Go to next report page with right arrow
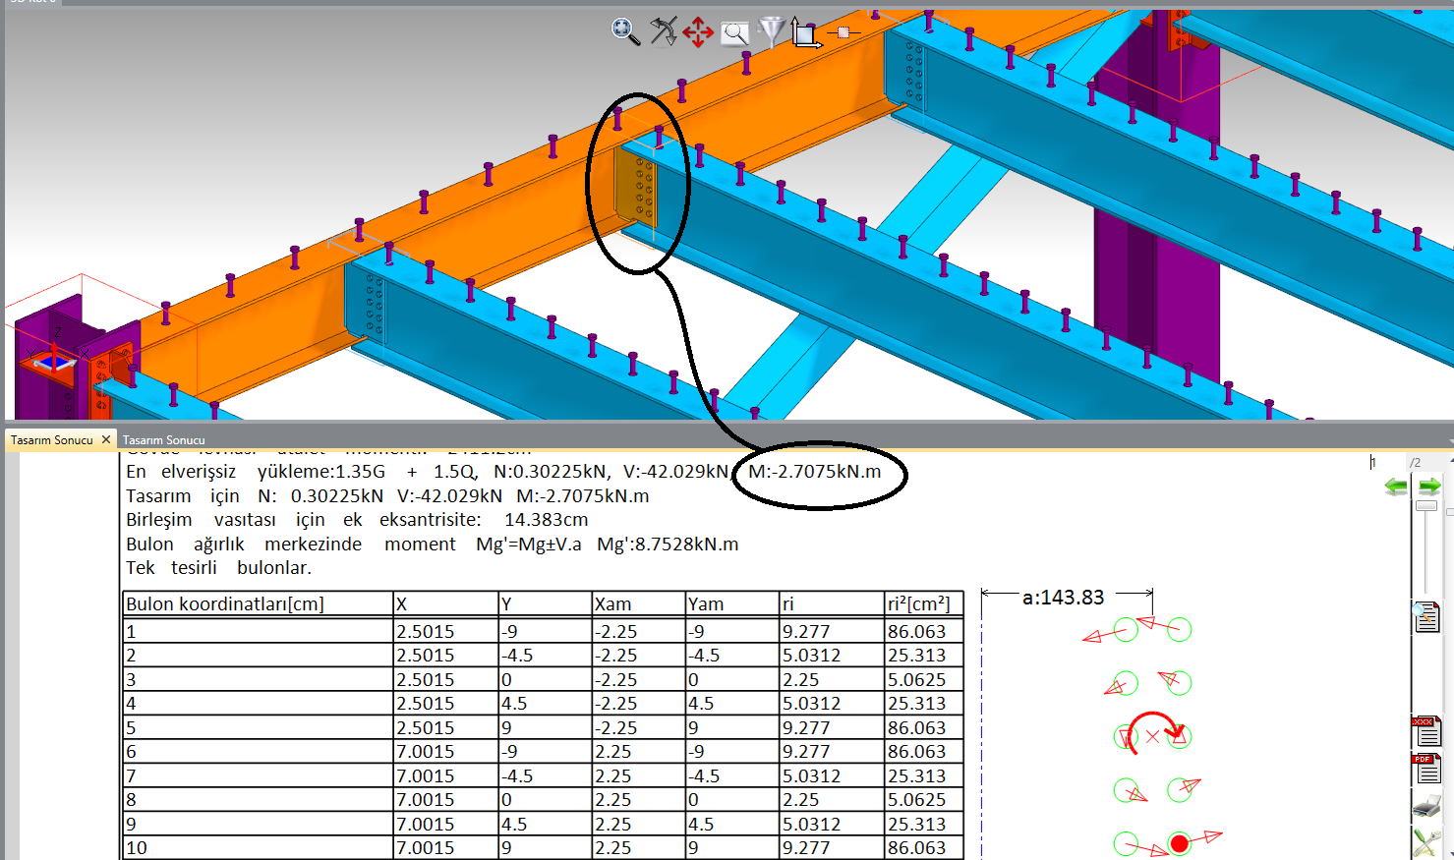The width and height of the screenshot is (1454, 860). (x=1430, y=486)
